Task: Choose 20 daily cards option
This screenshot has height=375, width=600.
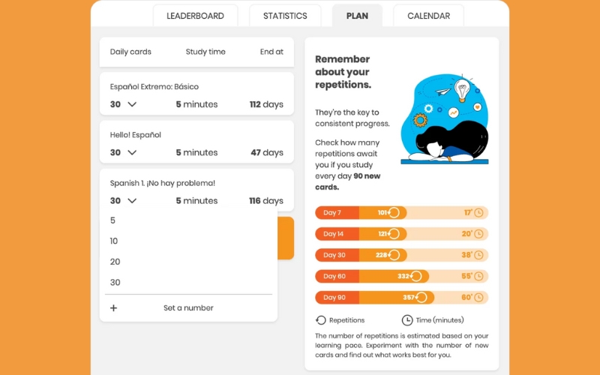Action: click(115, 262)
